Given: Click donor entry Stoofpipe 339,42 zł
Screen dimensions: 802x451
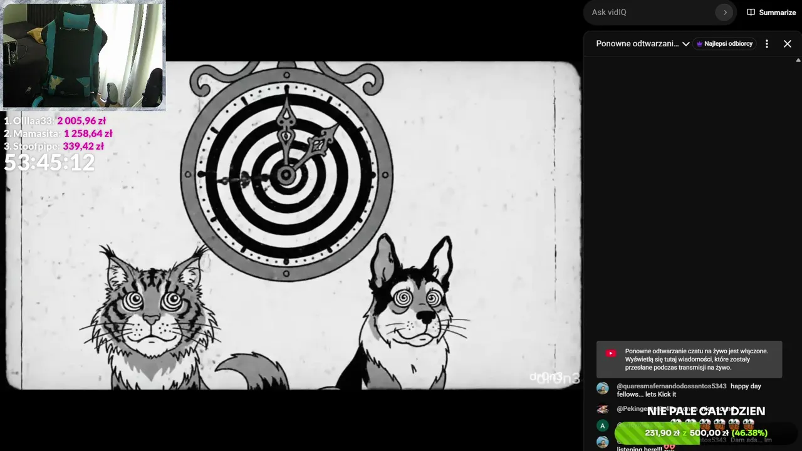Looking at the screenshot, I should pos(54,146).
